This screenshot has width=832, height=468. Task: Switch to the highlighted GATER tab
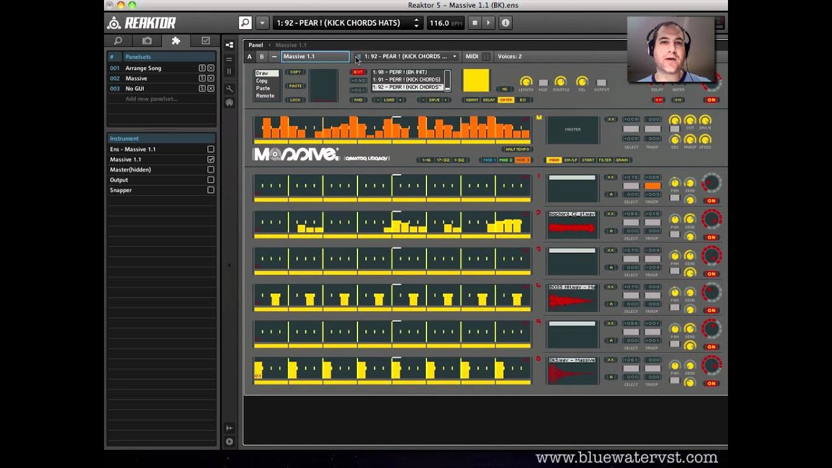coord(506,100)
